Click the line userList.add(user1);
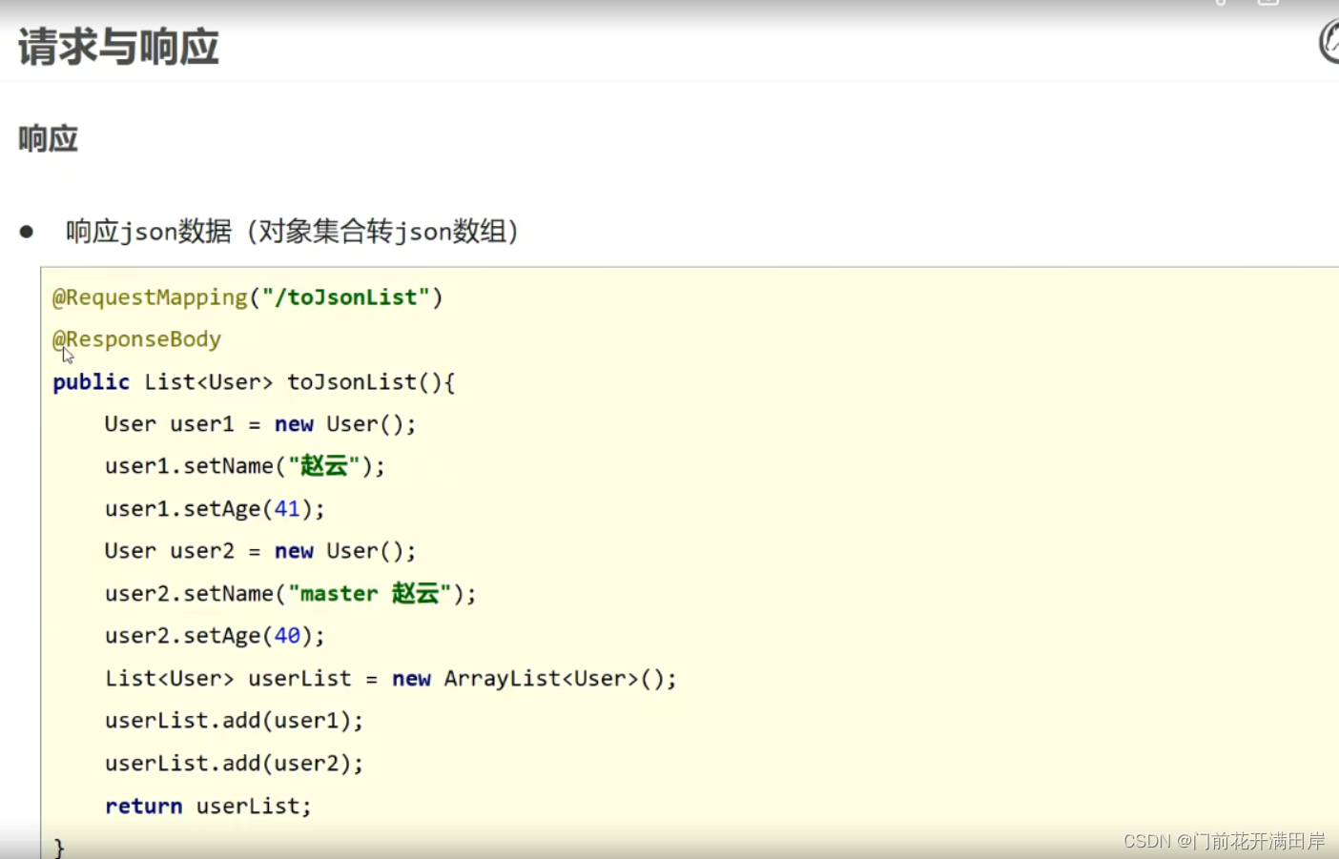 [235, 721]
